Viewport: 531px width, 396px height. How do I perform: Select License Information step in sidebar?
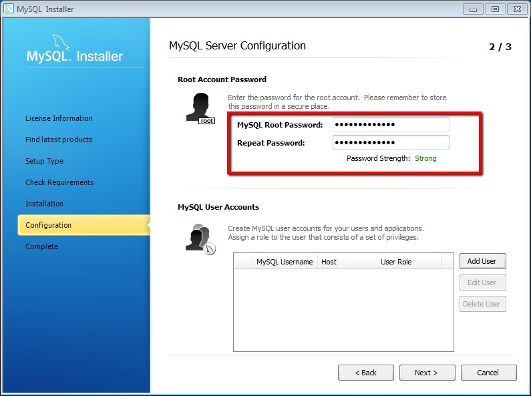coord(59,118)
